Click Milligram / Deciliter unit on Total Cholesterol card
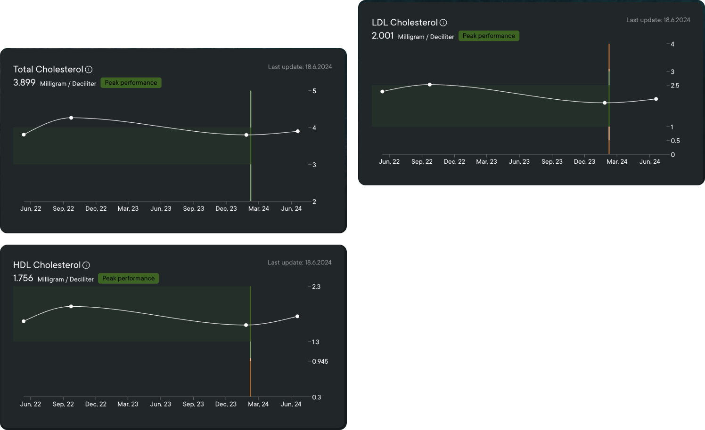 68,84
